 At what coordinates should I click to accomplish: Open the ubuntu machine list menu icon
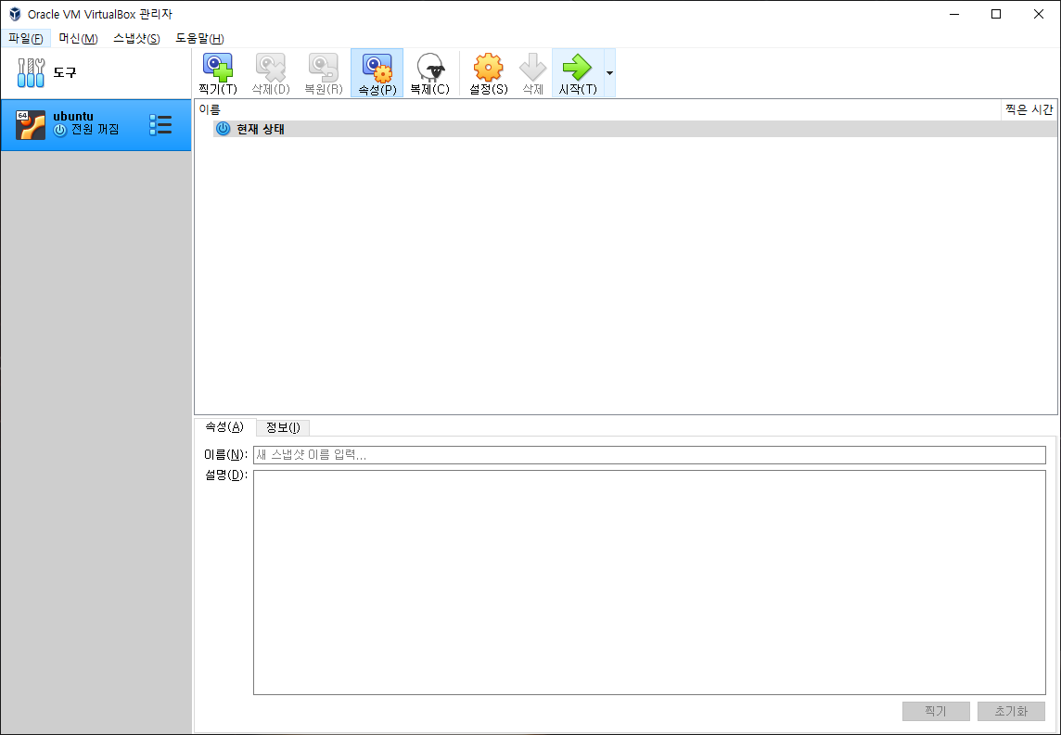[x=160, y=125]
